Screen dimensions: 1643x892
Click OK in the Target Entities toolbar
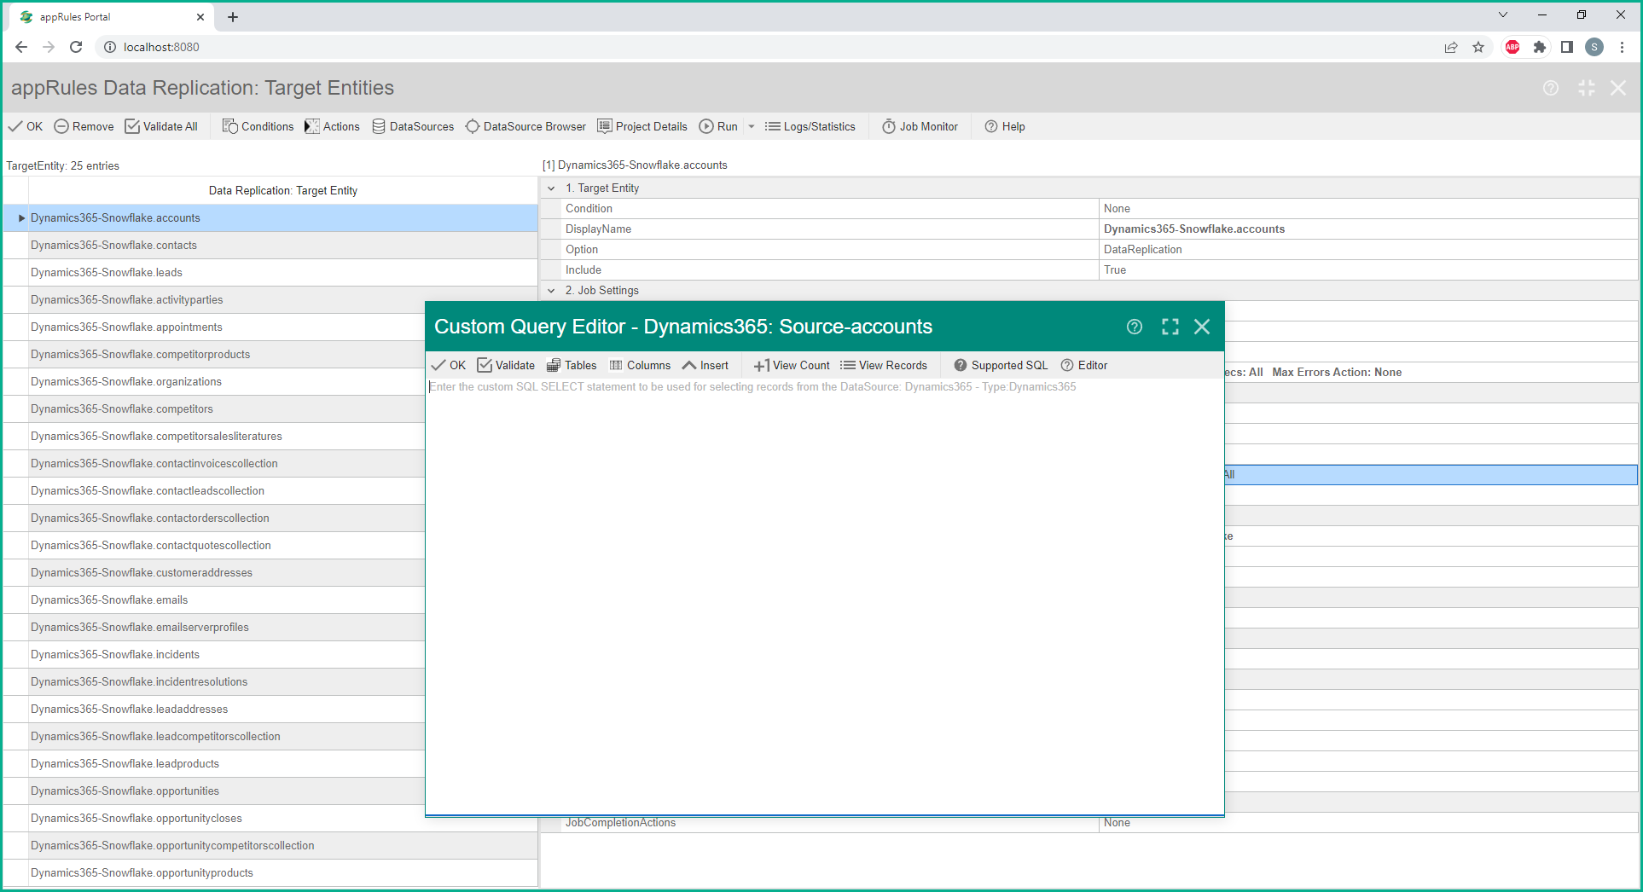(26, 126)
